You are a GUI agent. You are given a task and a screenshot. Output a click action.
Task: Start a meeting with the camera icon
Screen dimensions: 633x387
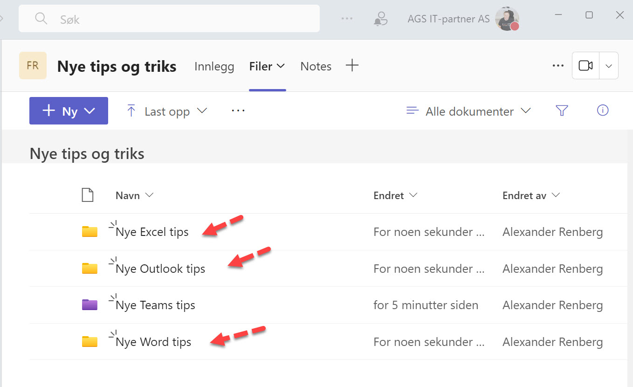(x=585, y=65)
